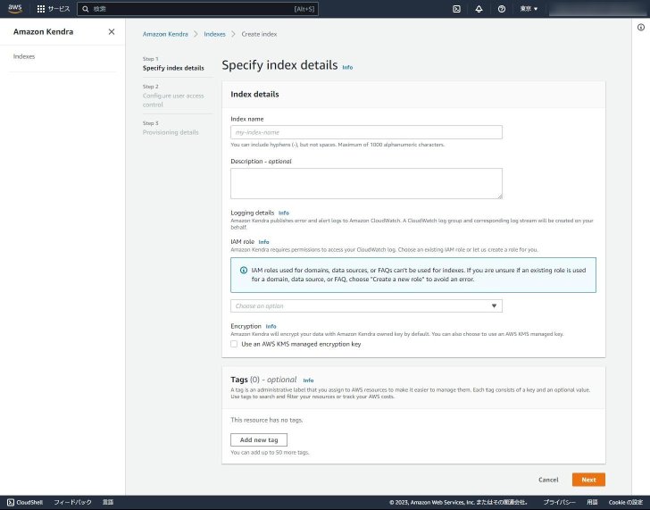Click the Next button
Image resolution: width=650 pixels, height=510 pixels.
588,480
